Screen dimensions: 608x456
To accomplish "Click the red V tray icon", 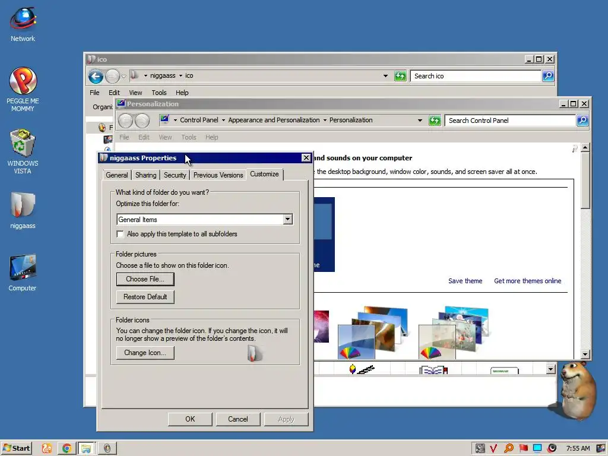I will [x=493, y=448].
